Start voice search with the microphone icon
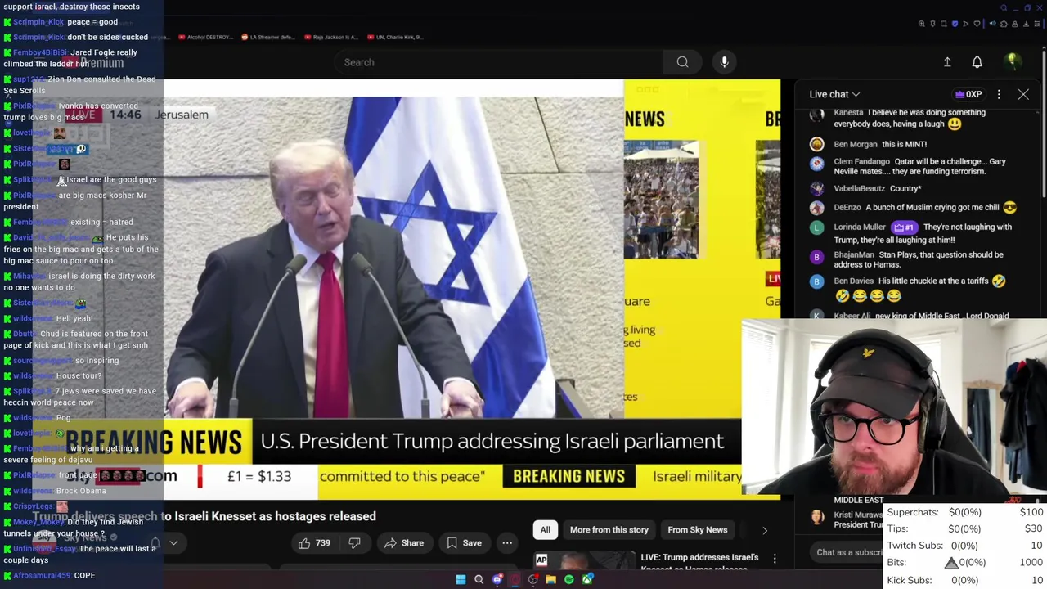This screenshot has height=589, width=1047. point(724,62)
